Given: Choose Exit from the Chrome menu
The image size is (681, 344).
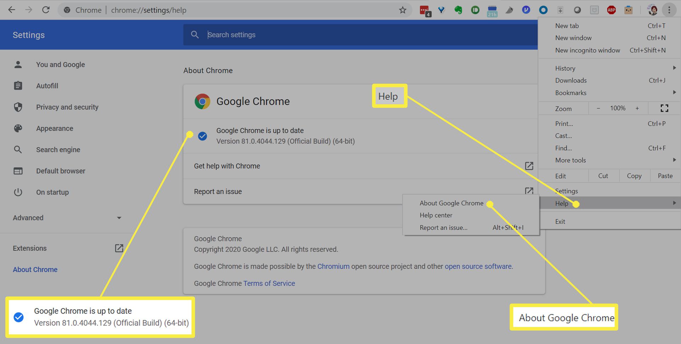Looking at the screenshot, I should [x=610, y=222].
